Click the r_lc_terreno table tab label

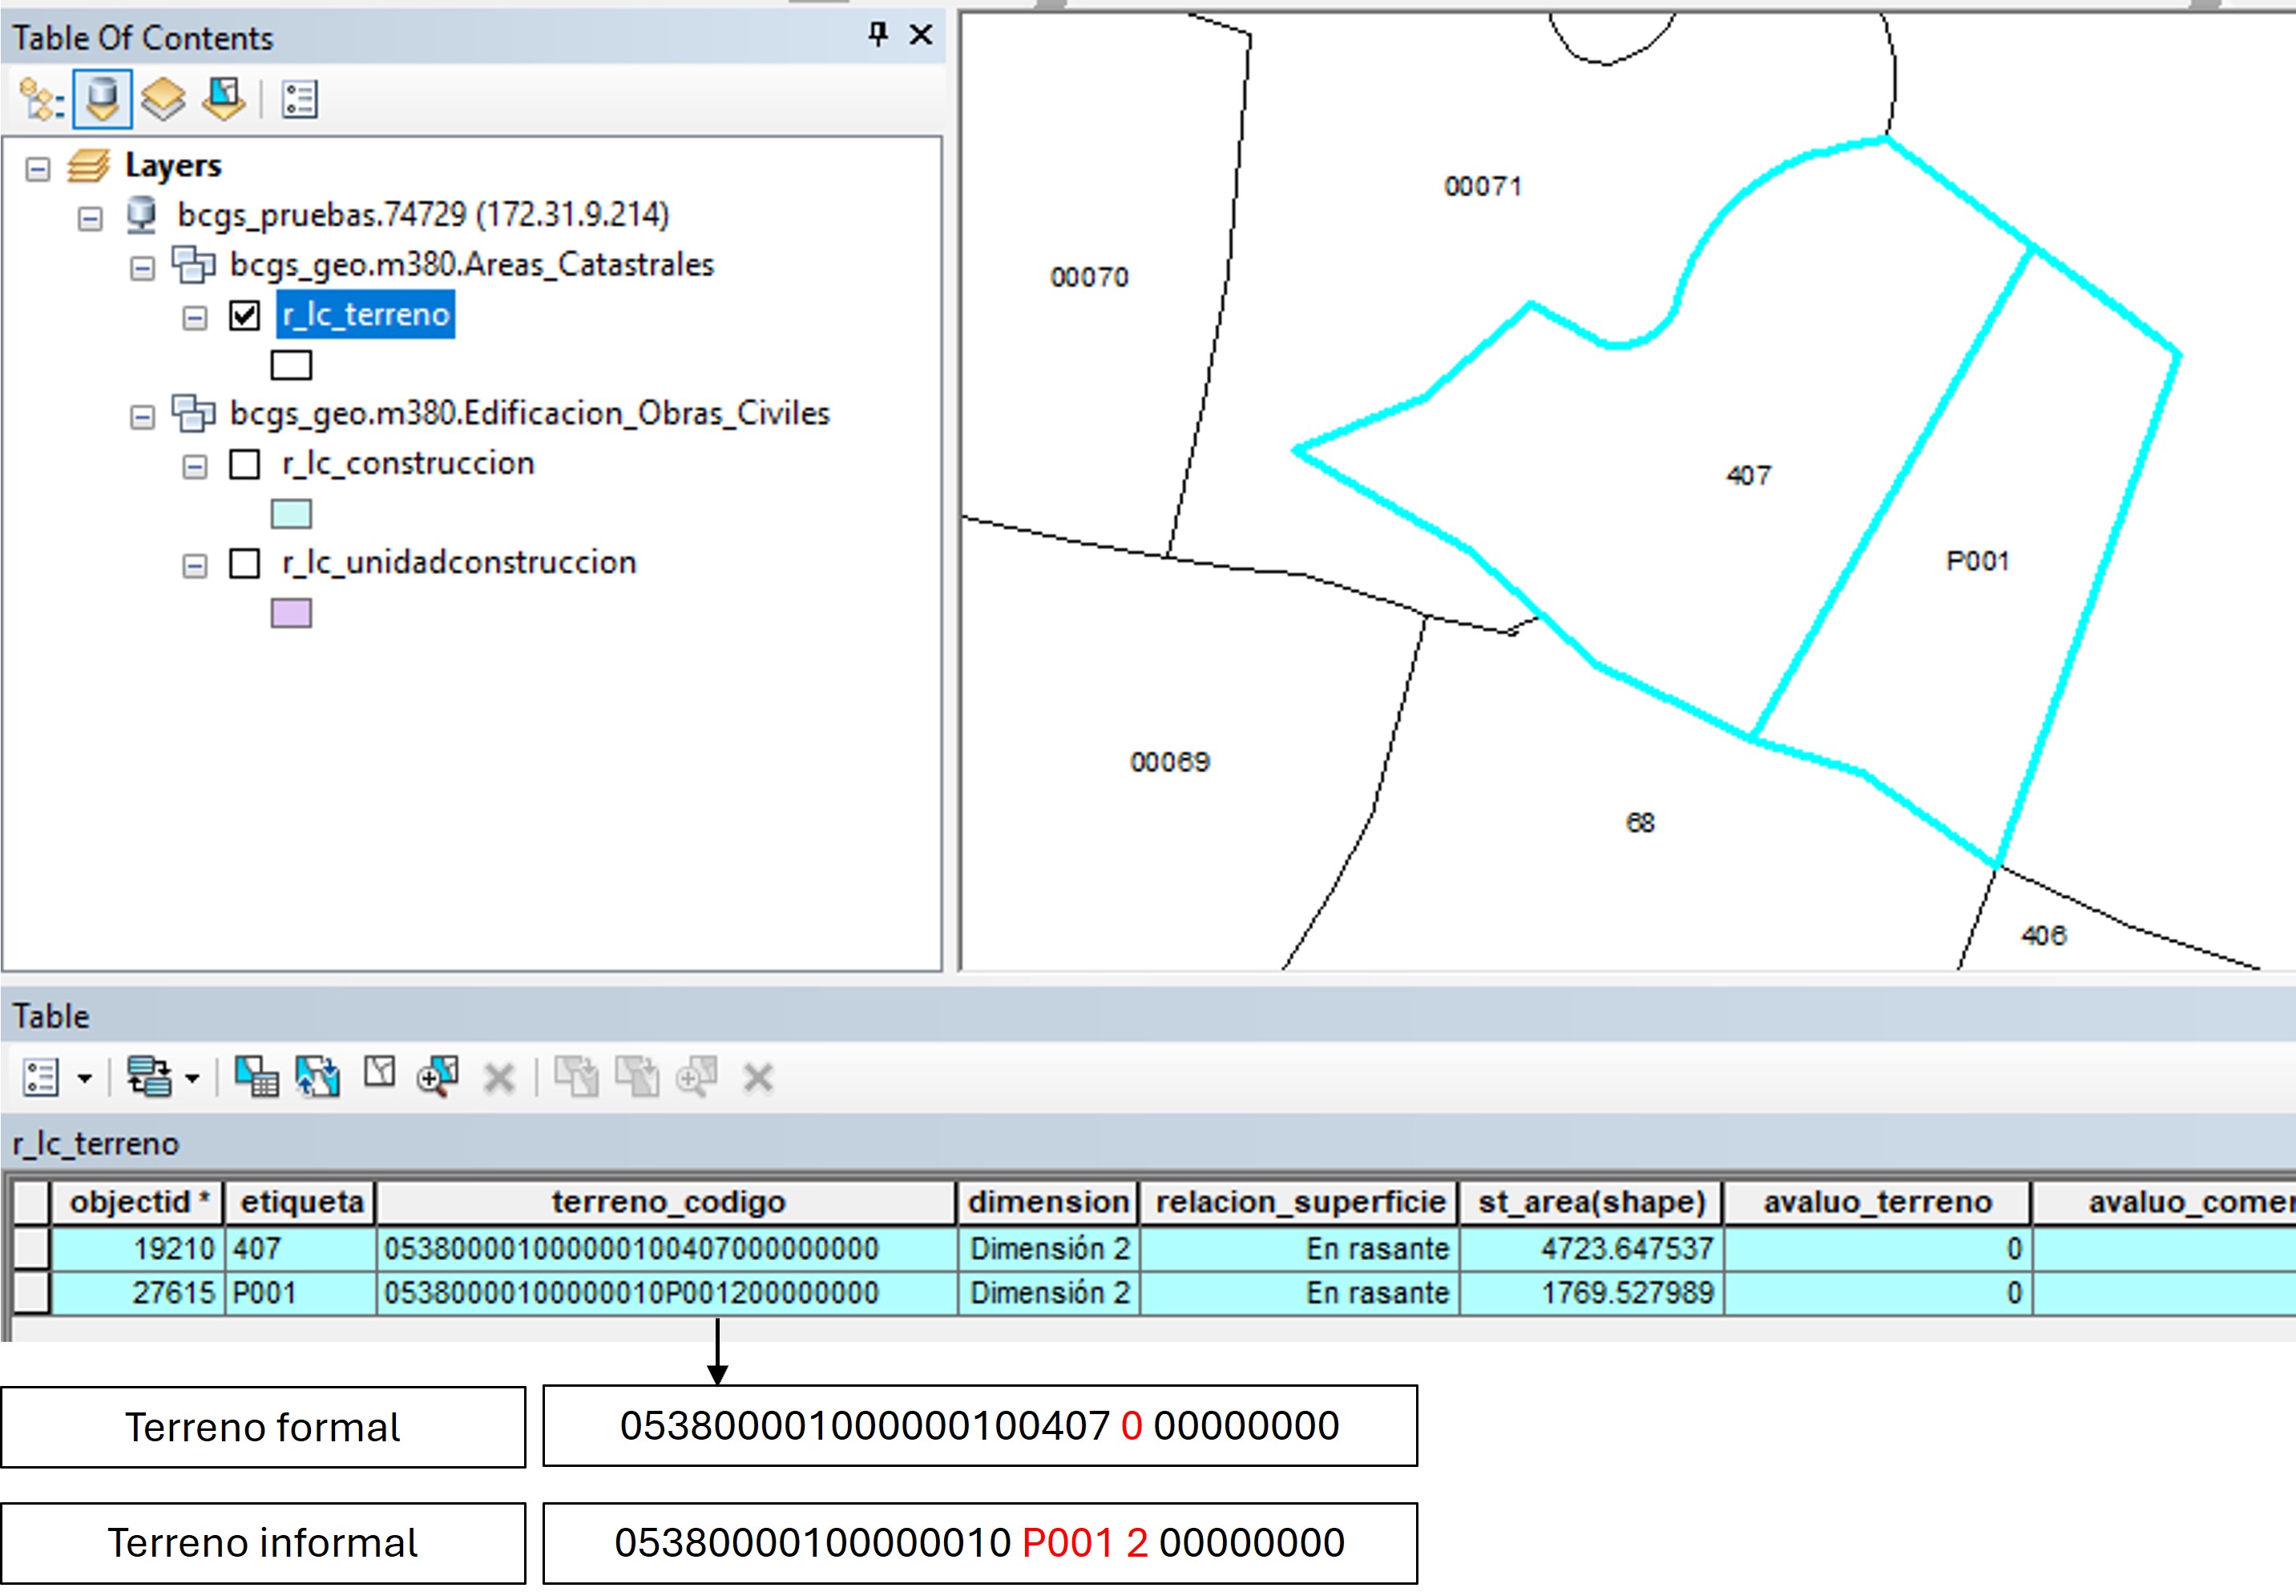(96, 1143)
